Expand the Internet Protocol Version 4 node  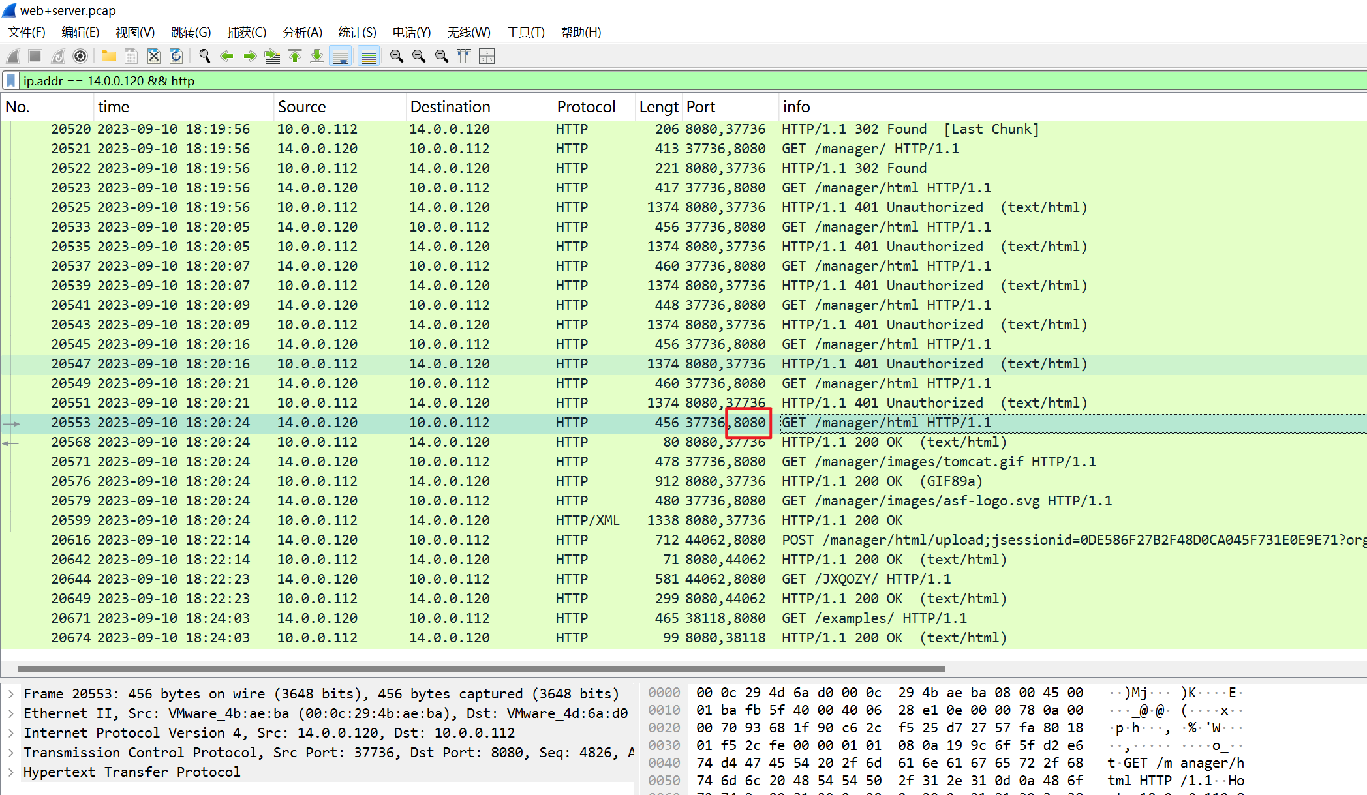pos(11,733)
